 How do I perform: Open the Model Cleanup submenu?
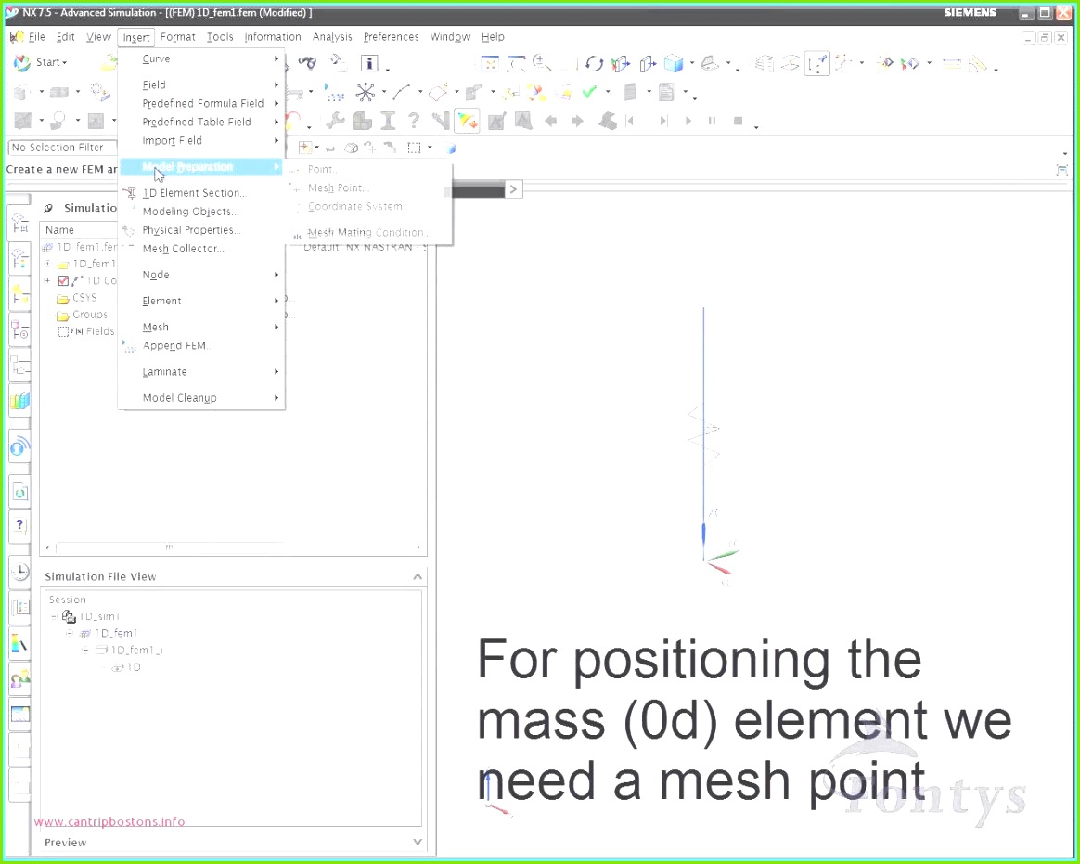pos(201,398)
